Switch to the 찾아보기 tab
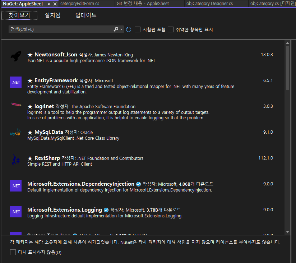 (x=19, y=15)
